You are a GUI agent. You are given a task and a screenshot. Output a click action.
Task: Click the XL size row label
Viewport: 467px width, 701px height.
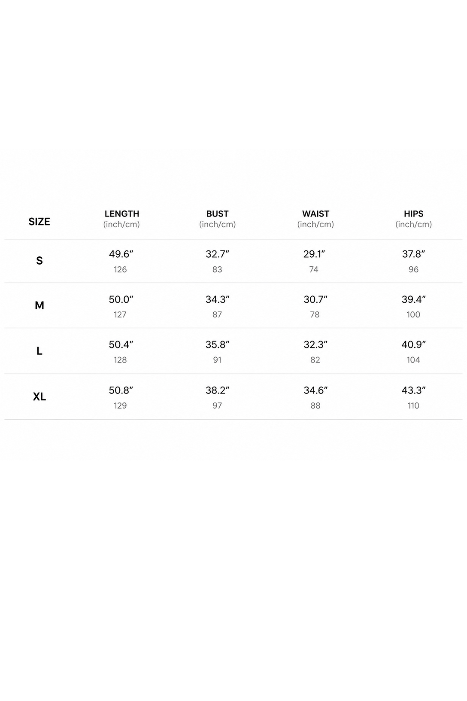[x=39, y=396]
